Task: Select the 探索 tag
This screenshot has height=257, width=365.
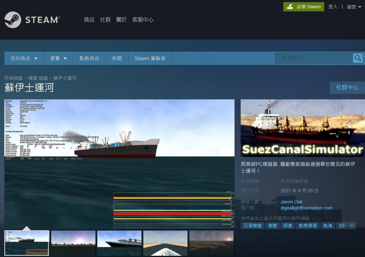Action: (x=288, y=226)
